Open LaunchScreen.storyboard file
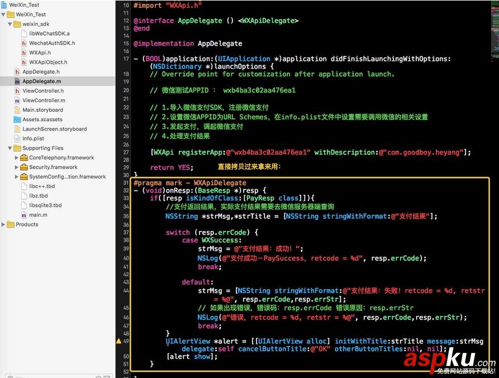 (54, 129)
